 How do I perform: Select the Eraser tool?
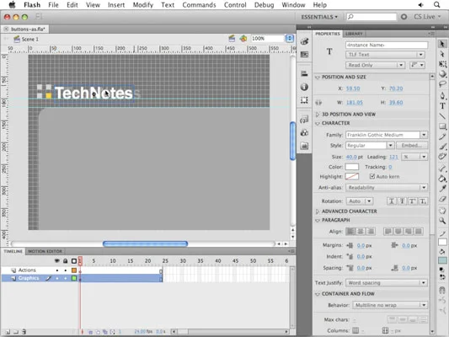pos(442,199)
